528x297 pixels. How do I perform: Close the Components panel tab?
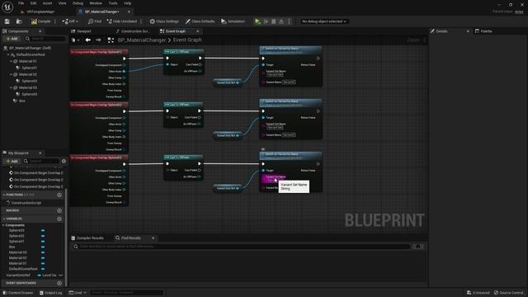[40, 31]
